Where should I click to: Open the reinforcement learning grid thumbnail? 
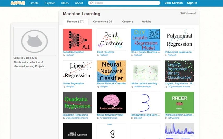[146, 71]
